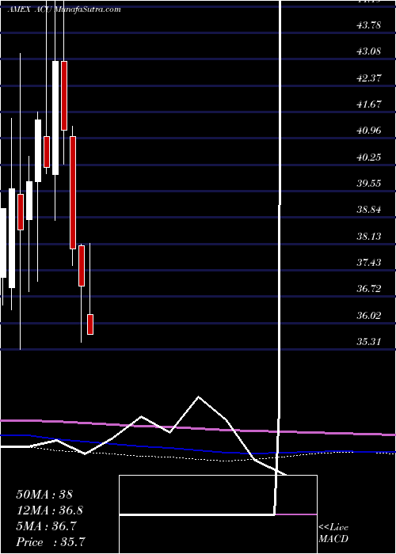Image resolution: width=396 pixels, height=554 pixels.
Task: Click the last small red candlestick near 36.02
Action: point(90,324)
